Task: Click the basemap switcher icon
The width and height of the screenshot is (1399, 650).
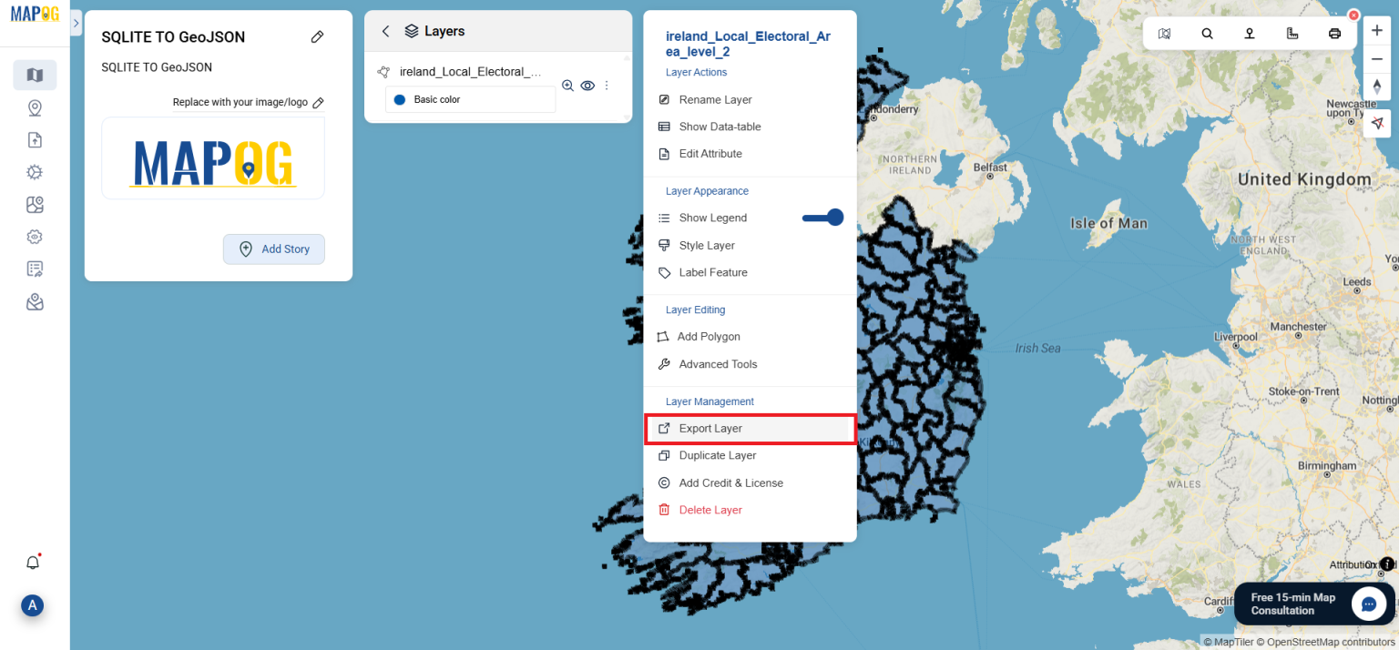Action: [1164, 34]
